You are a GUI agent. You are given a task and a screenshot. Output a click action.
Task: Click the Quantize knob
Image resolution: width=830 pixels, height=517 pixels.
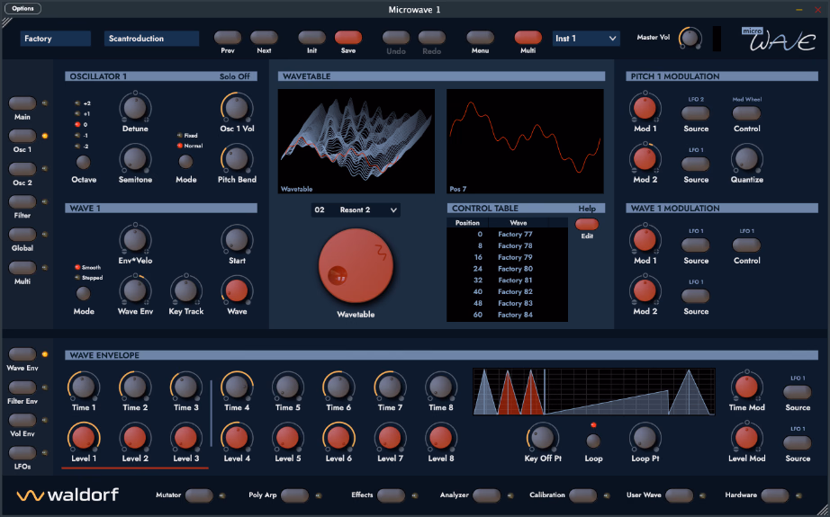coord(746,158)
